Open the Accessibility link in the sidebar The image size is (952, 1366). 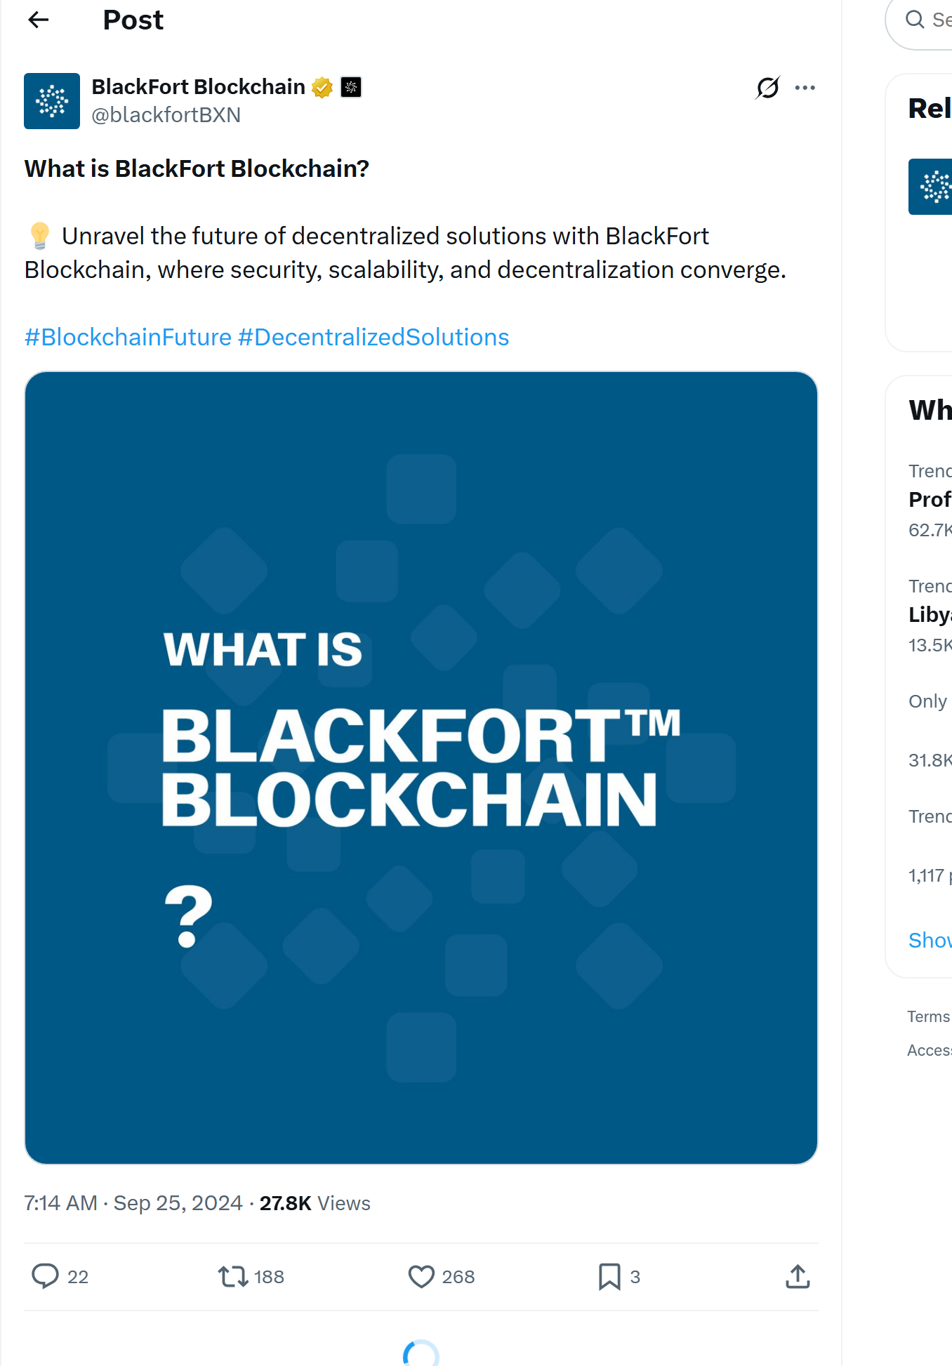[x=930, y=1049]
